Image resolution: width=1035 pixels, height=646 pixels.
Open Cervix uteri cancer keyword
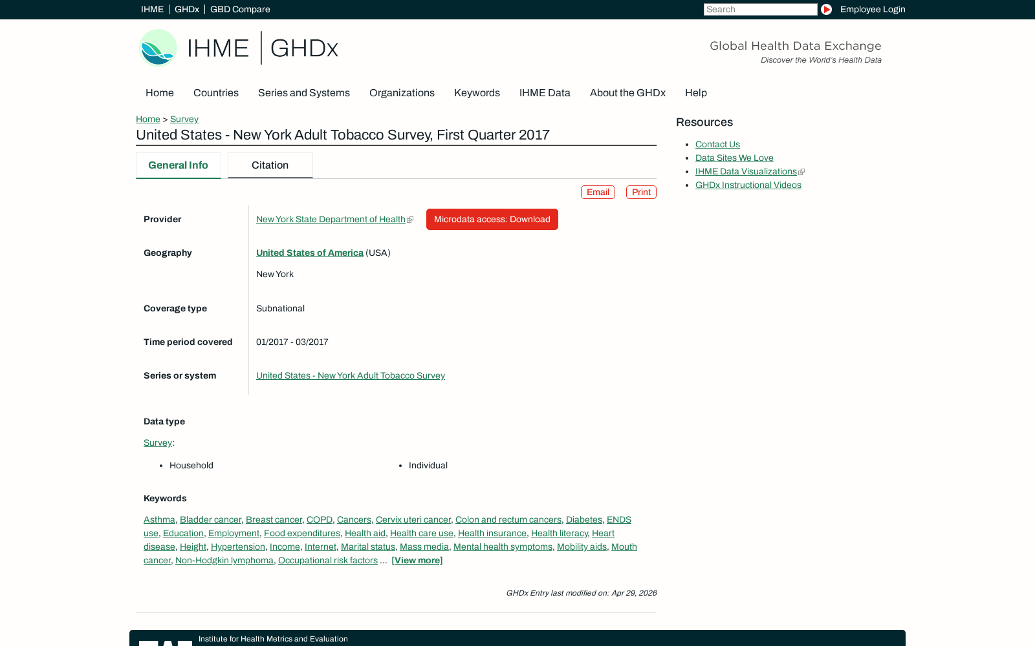point(413,519)
